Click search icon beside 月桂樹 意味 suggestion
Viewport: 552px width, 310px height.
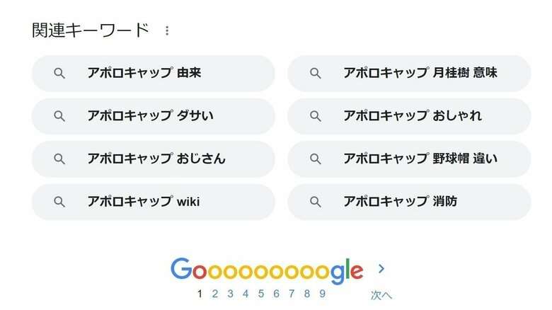tap(316, 74)
